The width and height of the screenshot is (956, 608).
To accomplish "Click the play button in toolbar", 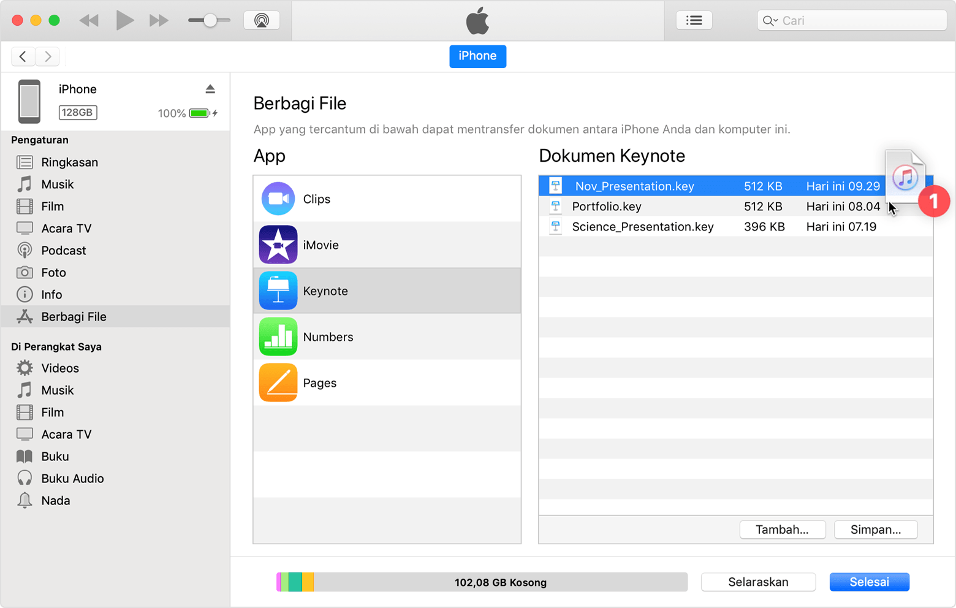I will [x=125, y=20].
